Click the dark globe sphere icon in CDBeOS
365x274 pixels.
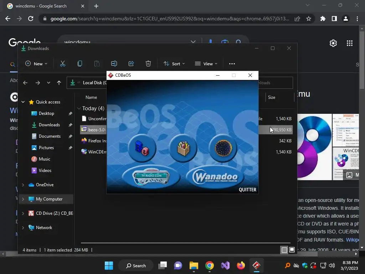click(223, 148)
